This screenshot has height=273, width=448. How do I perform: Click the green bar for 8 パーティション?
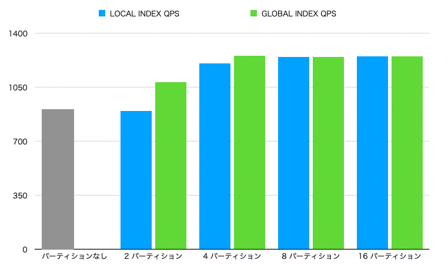(328, 153)
